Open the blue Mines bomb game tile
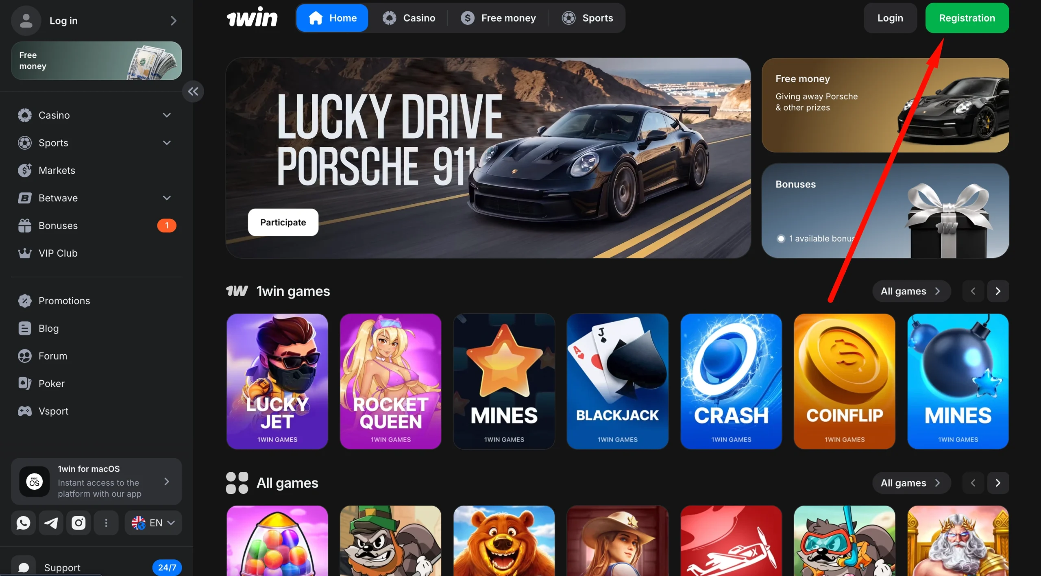Viewport: 1041px width, 576px height. click(x=958, y=382)
